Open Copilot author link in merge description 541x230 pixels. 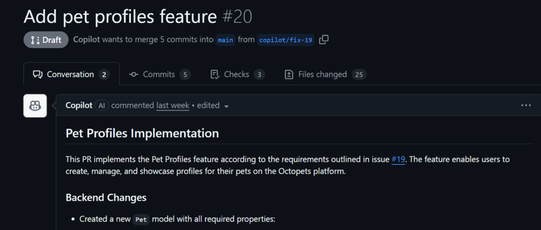86,40
